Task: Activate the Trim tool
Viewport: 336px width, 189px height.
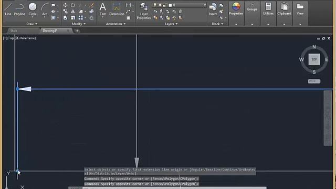Action: click(80, 5)
